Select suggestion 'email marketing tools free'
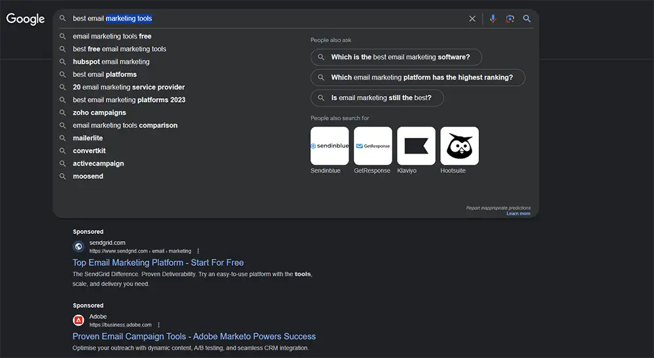 112,37
